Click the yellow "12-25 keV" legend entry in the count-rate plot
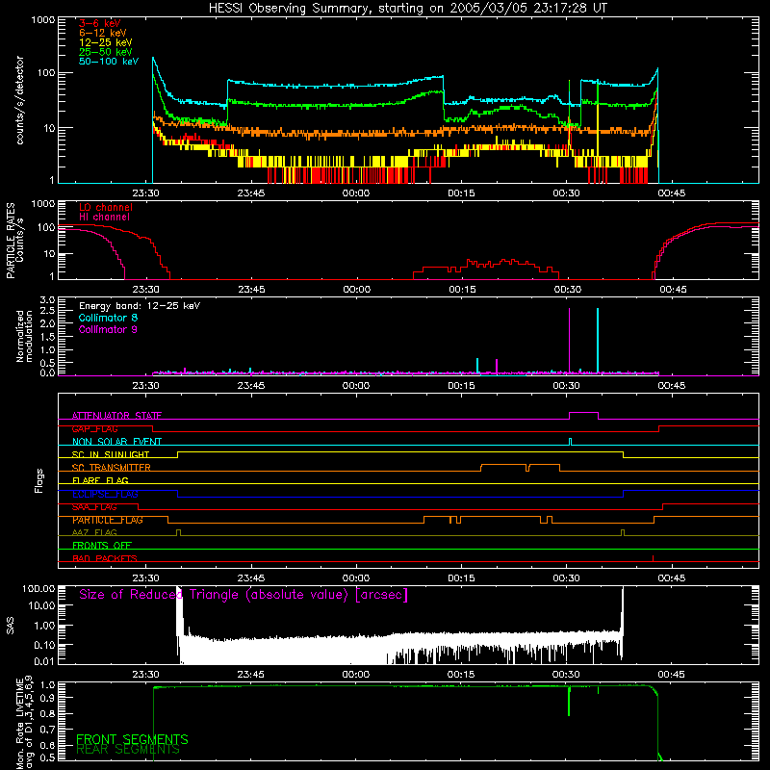The width and height of the screenshot is (770, 770). point(106,42)
